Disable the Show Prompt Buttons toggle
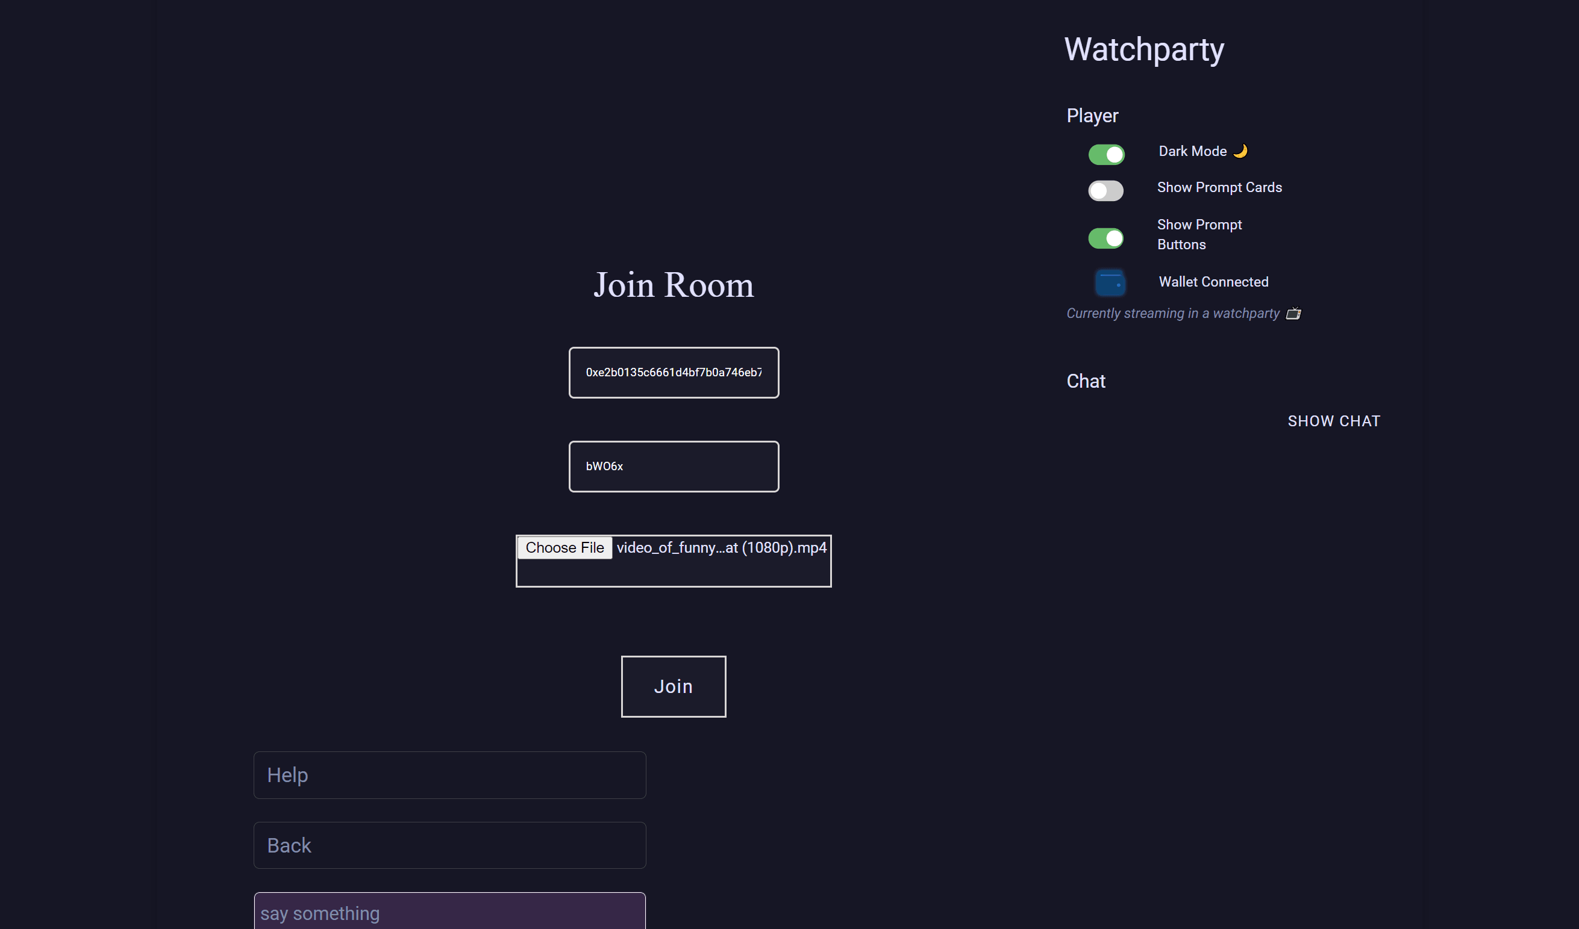 (1106, 238)
